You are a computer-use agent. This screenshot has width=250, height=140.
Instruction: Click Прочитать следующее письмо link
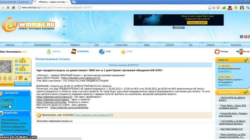(x=55, y=121)
